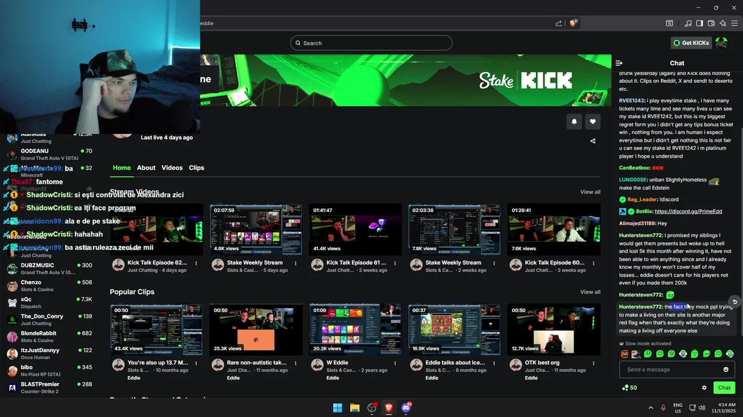Open the OTK best org clip thumbnail
The height and width of the screenshot is (417, 743).
(x=554, y=330)
